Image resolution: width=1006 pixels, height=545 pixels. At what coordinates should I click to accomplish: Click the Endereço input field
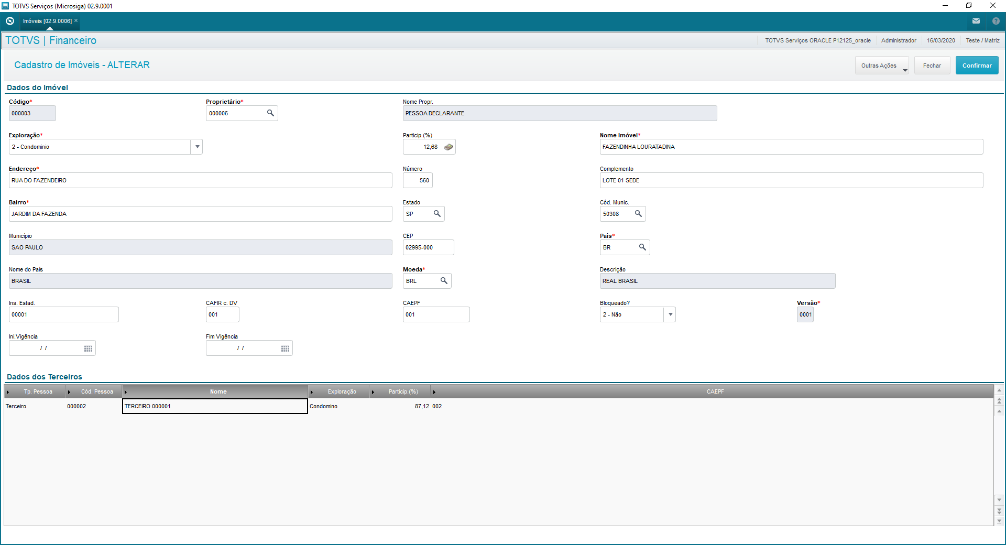[200, 180]
